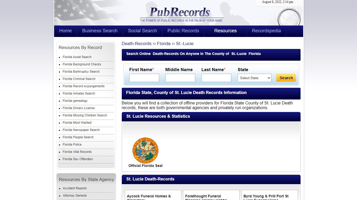This screenshot has width=357, height=200.
Task: Click the orange Search button
Action: point(286,78)
